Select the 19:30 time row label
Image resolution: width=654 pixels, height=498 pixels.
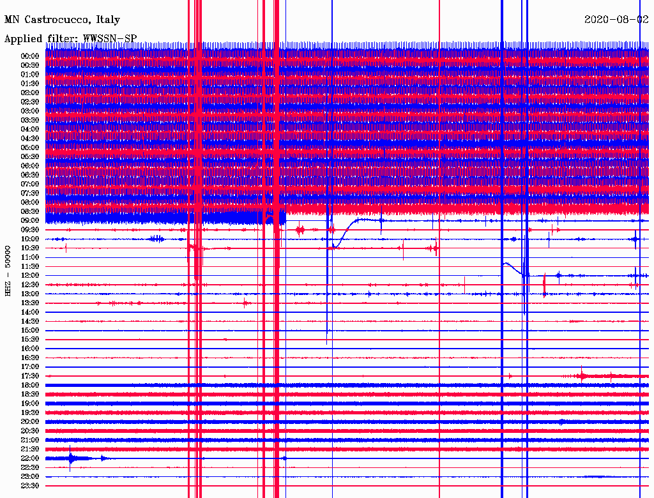pos(30,412)
